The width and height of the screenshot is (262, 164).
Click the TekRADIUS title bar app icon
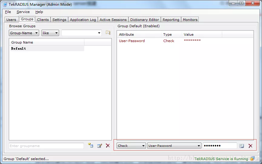coord(5,4)
